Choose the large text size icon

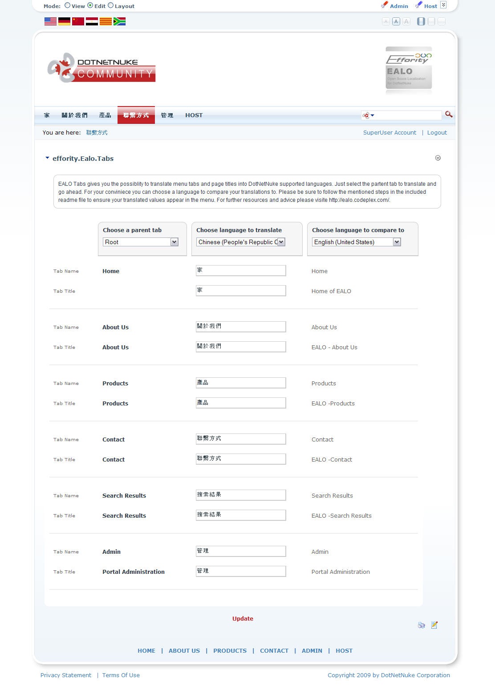[406, 21]
